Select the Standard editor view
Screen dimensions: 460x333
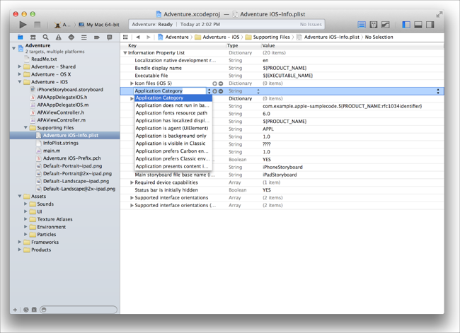pyautogui.click(x=362, y=25)
